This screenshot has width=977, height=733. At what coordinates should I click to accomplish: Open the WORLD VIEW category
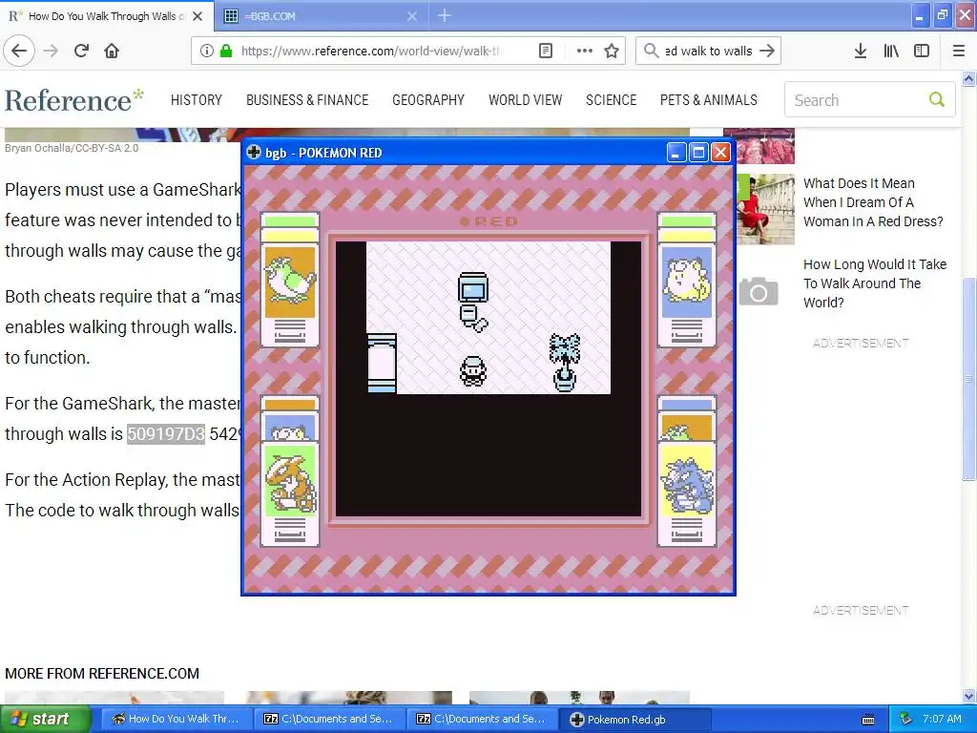[x=526, y=99]
